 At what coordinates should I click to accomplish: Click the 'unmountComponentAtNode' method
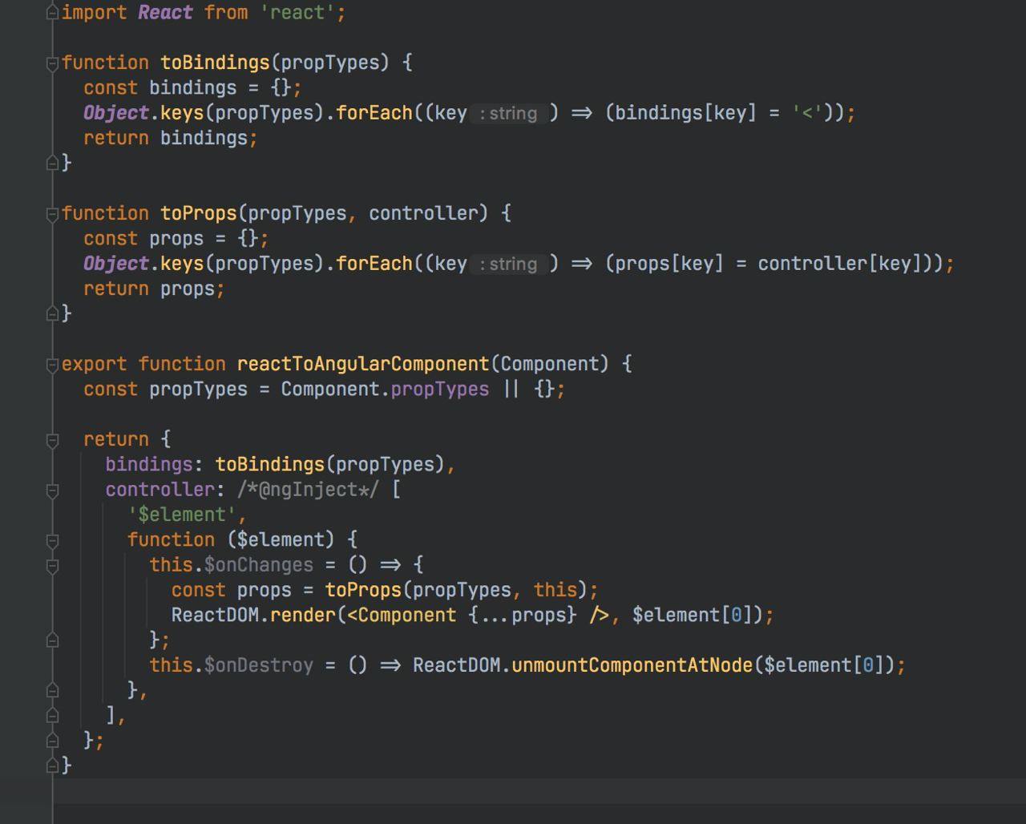[632, 665]
